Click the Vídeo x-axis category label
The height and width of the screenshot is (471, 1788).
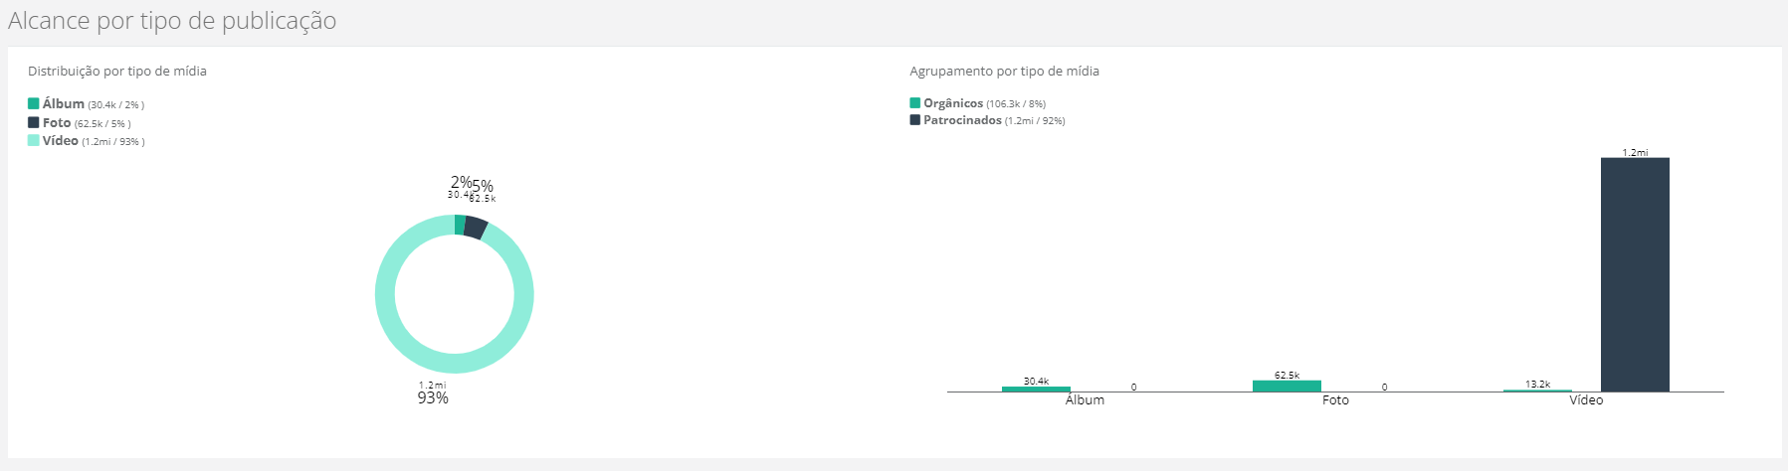coord(1586,400)
